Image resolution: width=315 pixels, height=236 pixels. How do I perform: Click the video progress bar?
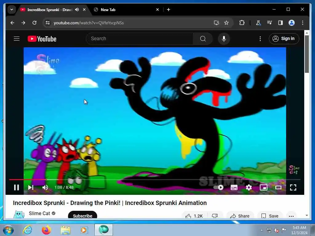click(155, 179)
